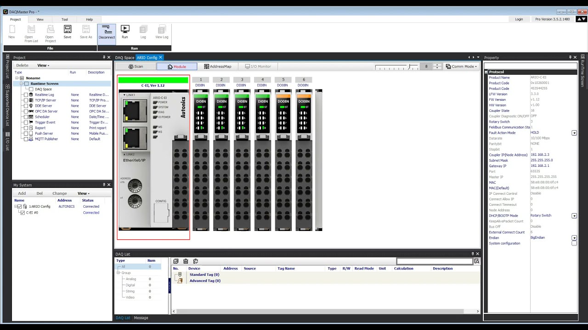Check the Realtime Log checkbox
This screenshot has height=330, width=588.
coord(26,95)
